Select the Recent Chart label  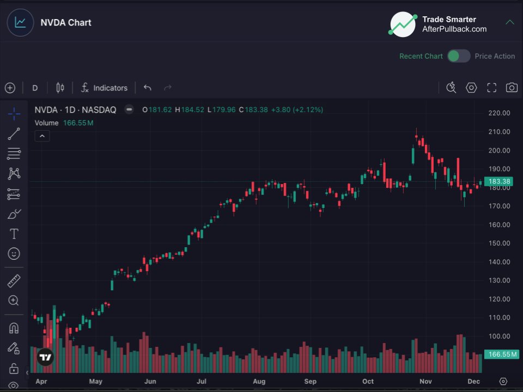(x=421, y=56)
